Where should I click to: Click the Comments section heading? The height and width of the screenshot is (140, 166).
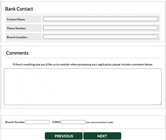pyautogui.click(x=17, y=53)
